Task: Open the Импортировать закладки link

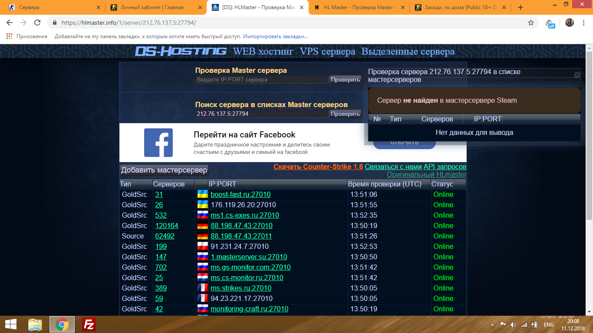Action: tap(275, 36)
